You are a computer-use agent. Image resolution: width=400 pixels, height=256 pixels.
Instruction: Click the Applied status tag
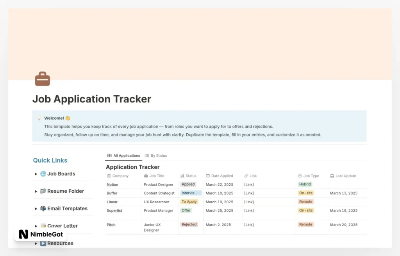coord(188,184)
